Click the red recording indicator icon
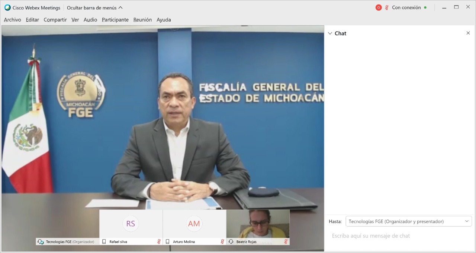The height and width of the screenshot is (253, 476). tap(379, 7)
